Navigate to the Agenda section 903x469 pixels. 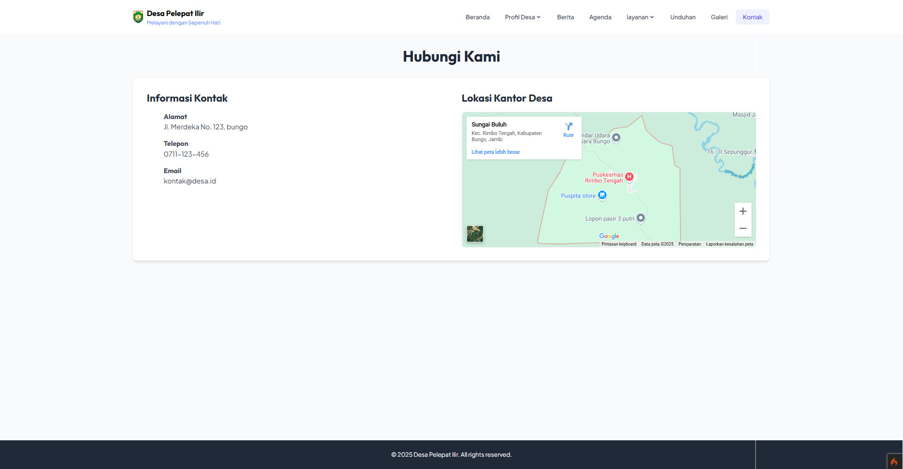click(x=600, y=17)
